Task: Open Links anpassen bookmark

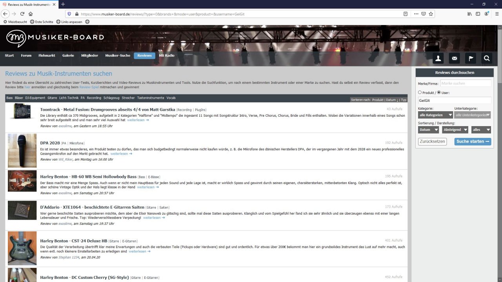Action: point(69,22)
